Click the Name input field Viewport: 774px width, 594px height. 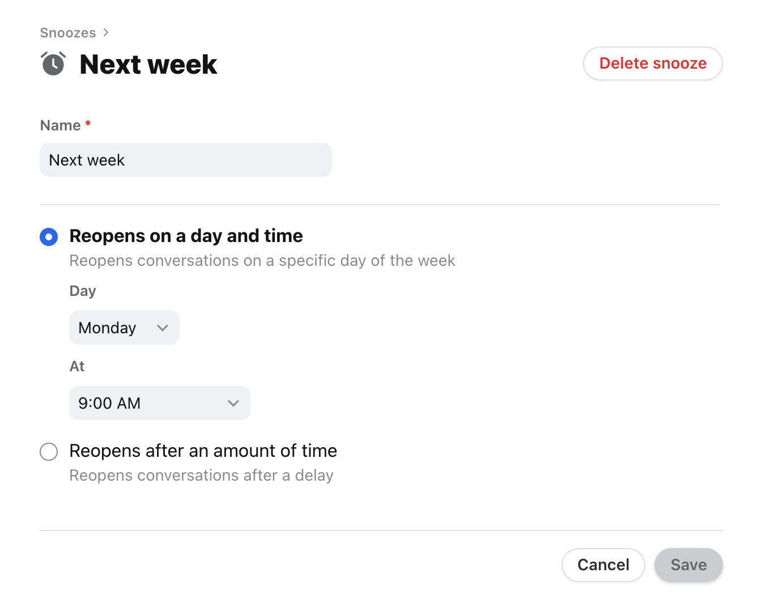[185, 160]
